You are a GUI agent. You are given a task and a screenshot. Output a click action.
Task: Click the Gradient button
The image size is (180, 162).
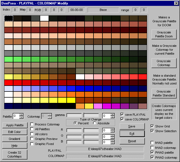click(x=15, y=139)
